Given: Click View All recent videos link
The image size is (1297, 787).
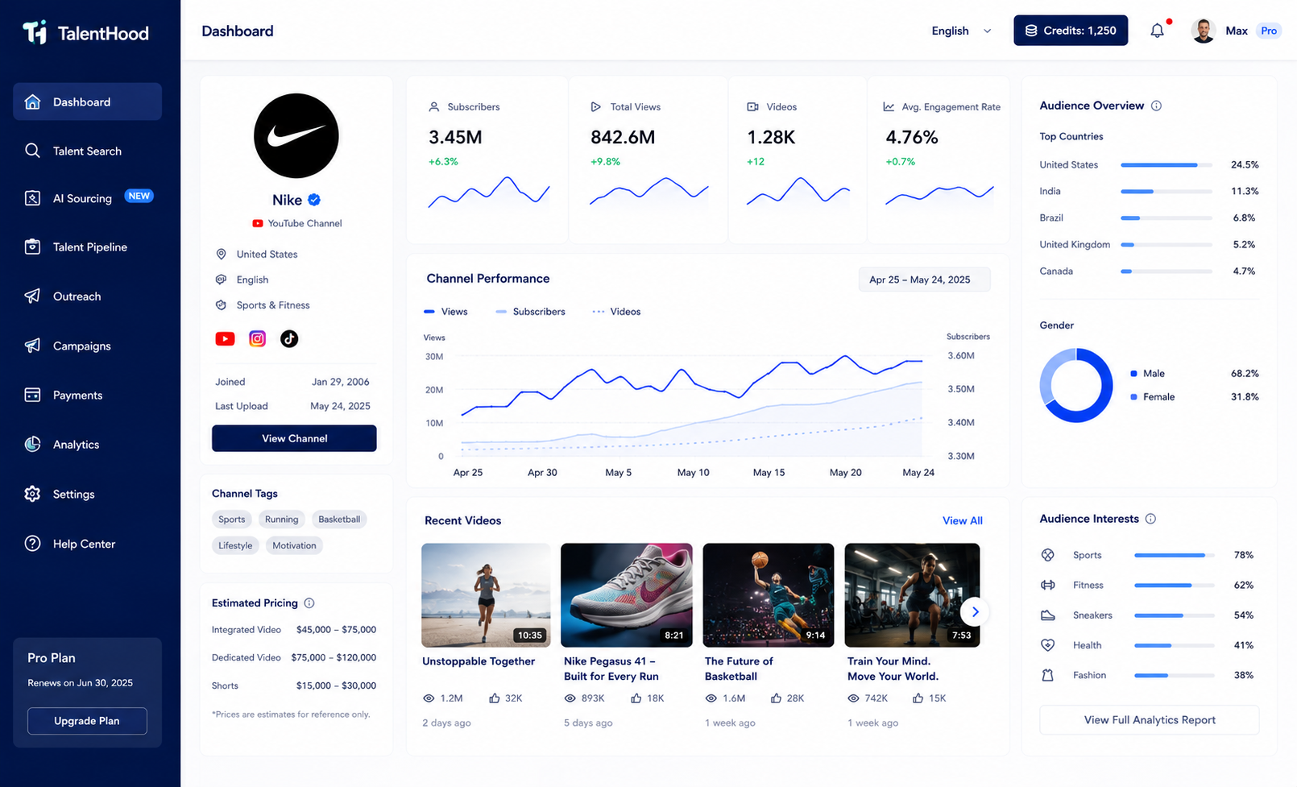Looking at the screenshot, I should 963,520.
